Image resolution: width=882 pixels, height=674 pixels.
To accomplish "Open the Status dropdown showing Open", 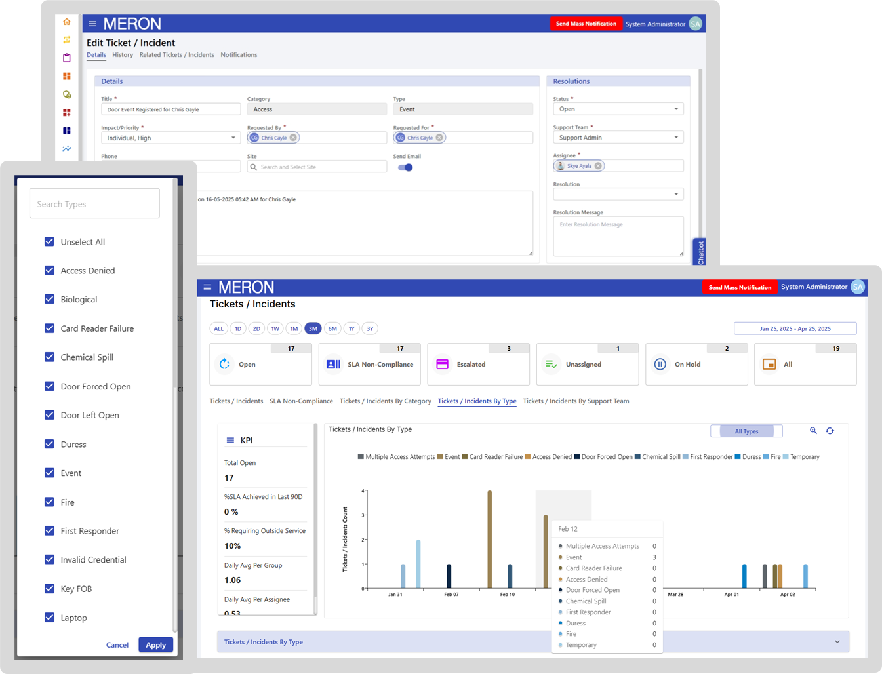I will pyautogui.click(x=618, y=109).
